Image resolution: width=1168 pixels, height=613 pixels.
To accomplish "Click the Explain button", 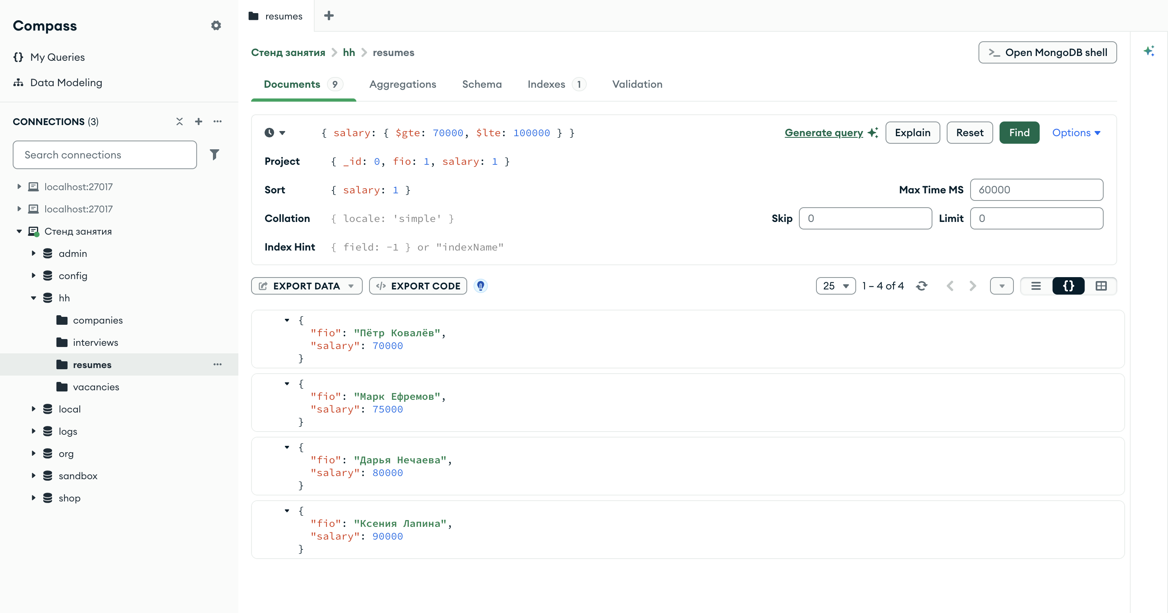I will click(912, 132).
